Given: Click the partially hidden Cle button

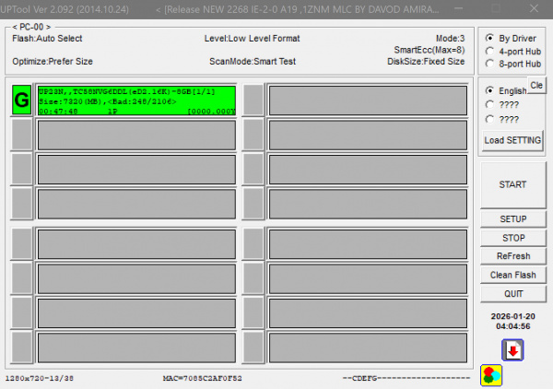Looking at the screenshot, I should 536,86.
